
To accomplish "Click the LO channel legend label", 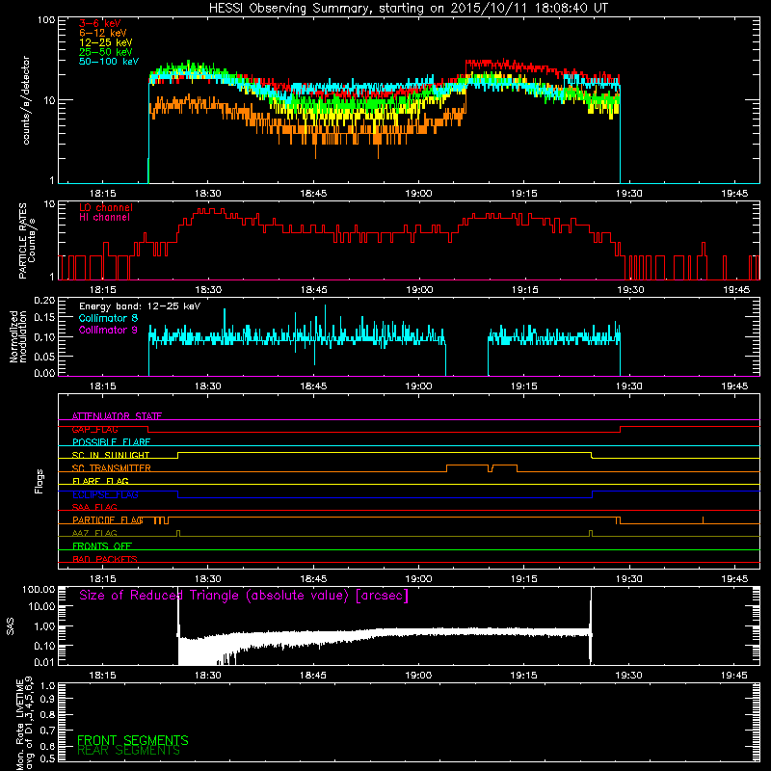I will click(106, 207).
